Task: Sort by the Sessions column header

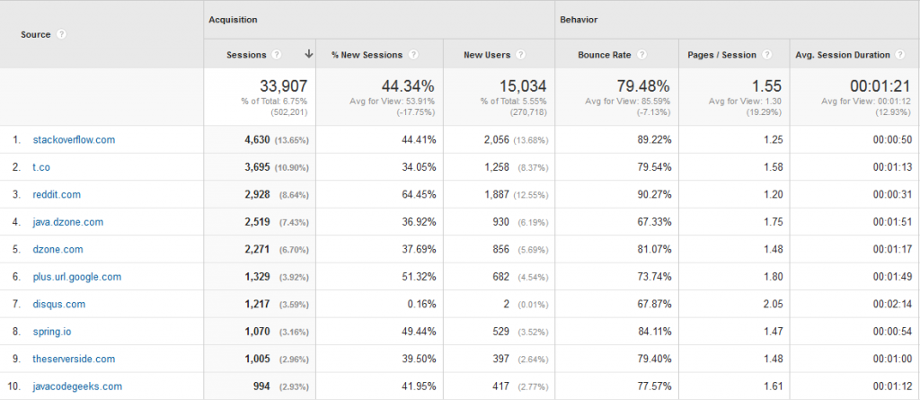Action: pos(246,55)
